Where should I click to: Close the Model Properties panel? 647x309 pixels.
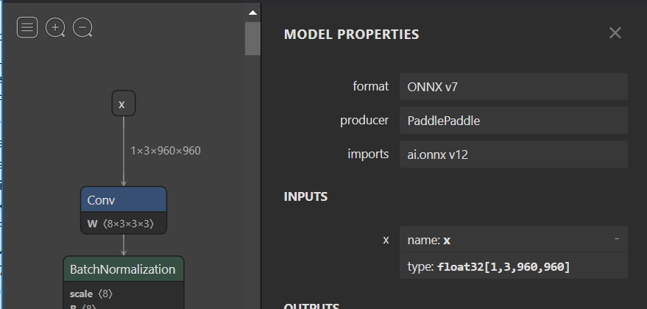point(615,33)
